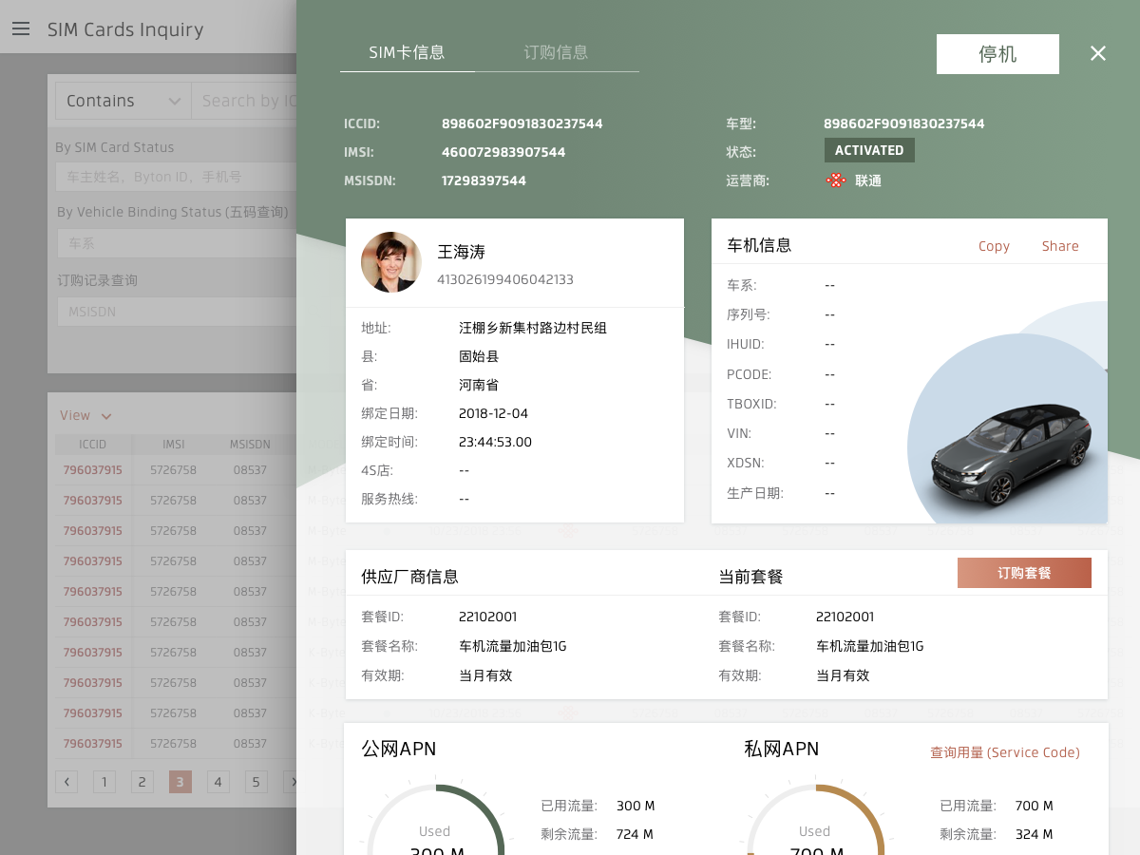The width and height of the screenshot is (1140, 855).
Task: Jump to page 4 in pagination
Action: [x=218, y=781]
